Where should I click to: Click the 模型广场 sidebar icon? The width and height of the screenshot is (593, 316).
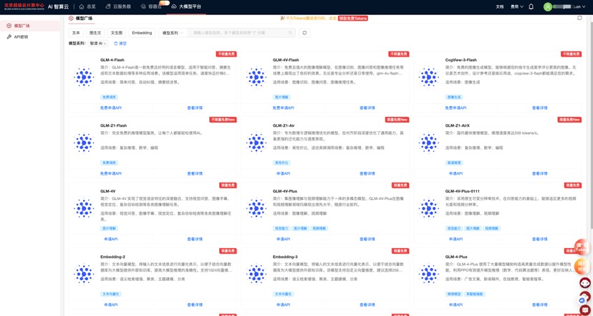point(9,26)
